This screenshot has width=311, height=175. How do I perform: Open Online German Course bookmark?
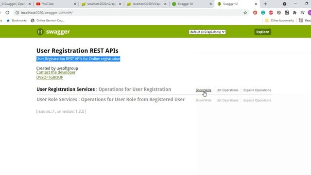[x=48, y=20]
